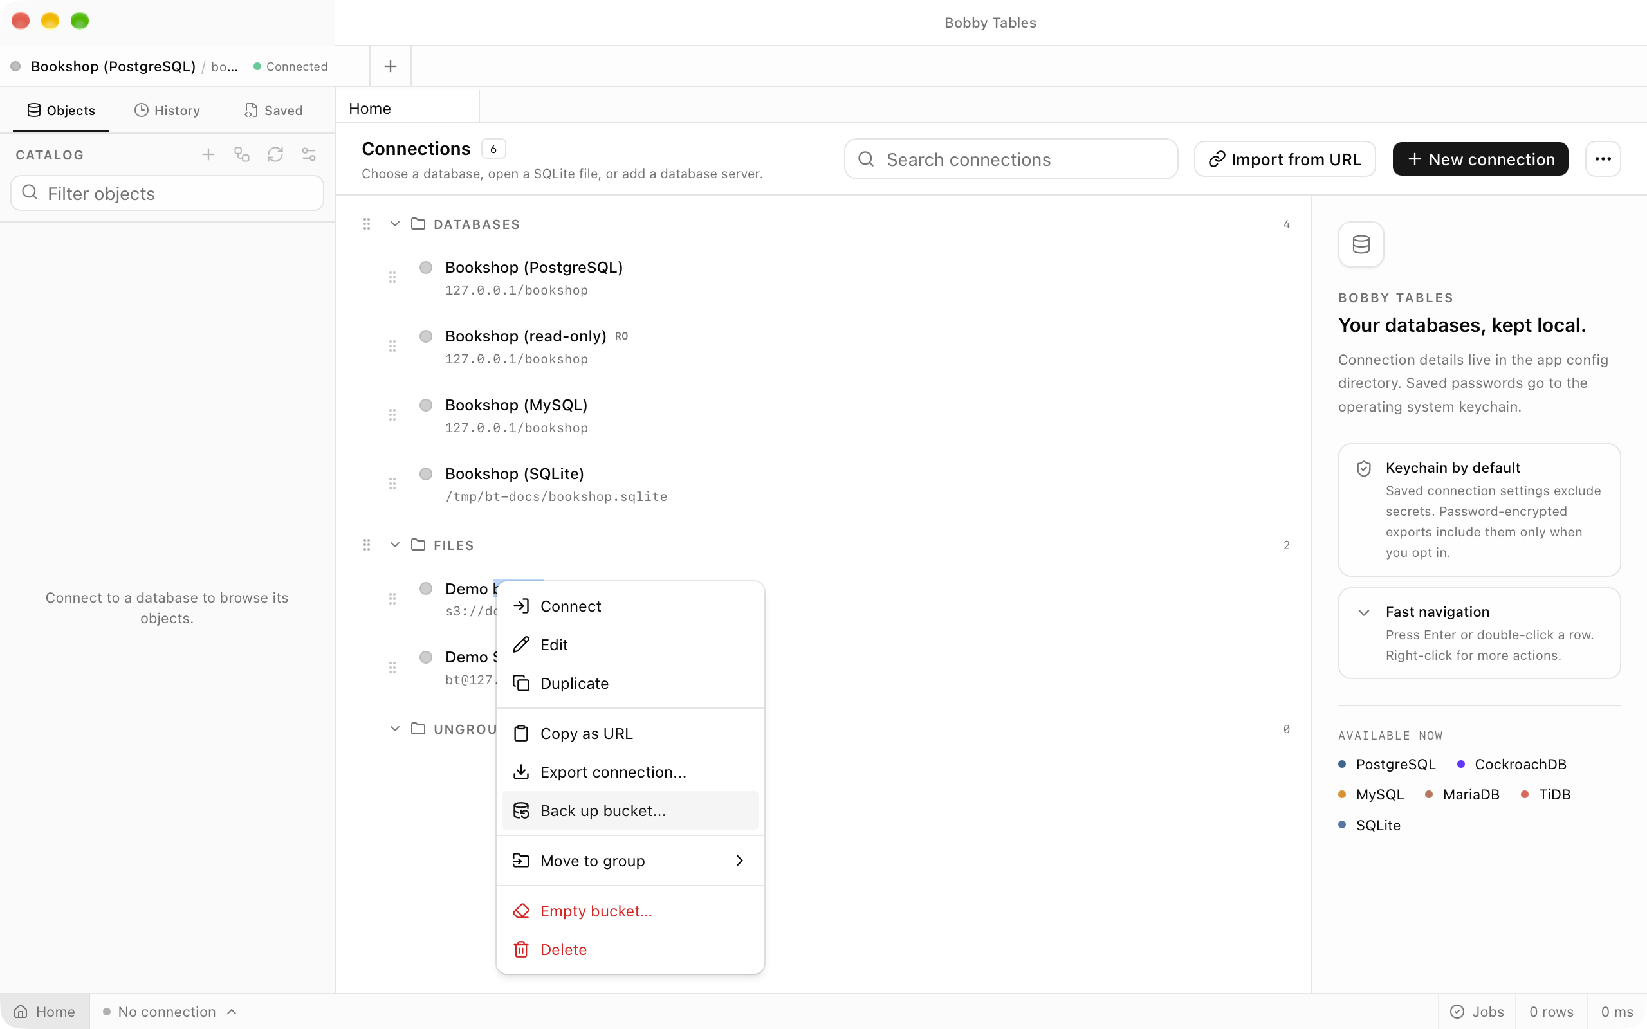The height and width of the screenshot is (1029, 1647).
Task: Click Jobs status bar item
Action: pos(1477,1011)
